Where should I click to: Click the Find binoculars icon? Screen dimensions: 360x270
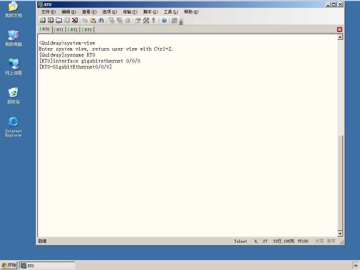101,20
